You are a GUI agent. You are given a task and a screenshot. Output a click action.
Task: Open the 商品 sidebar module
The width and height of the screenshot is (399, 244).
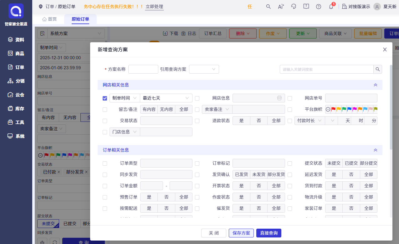16,54
